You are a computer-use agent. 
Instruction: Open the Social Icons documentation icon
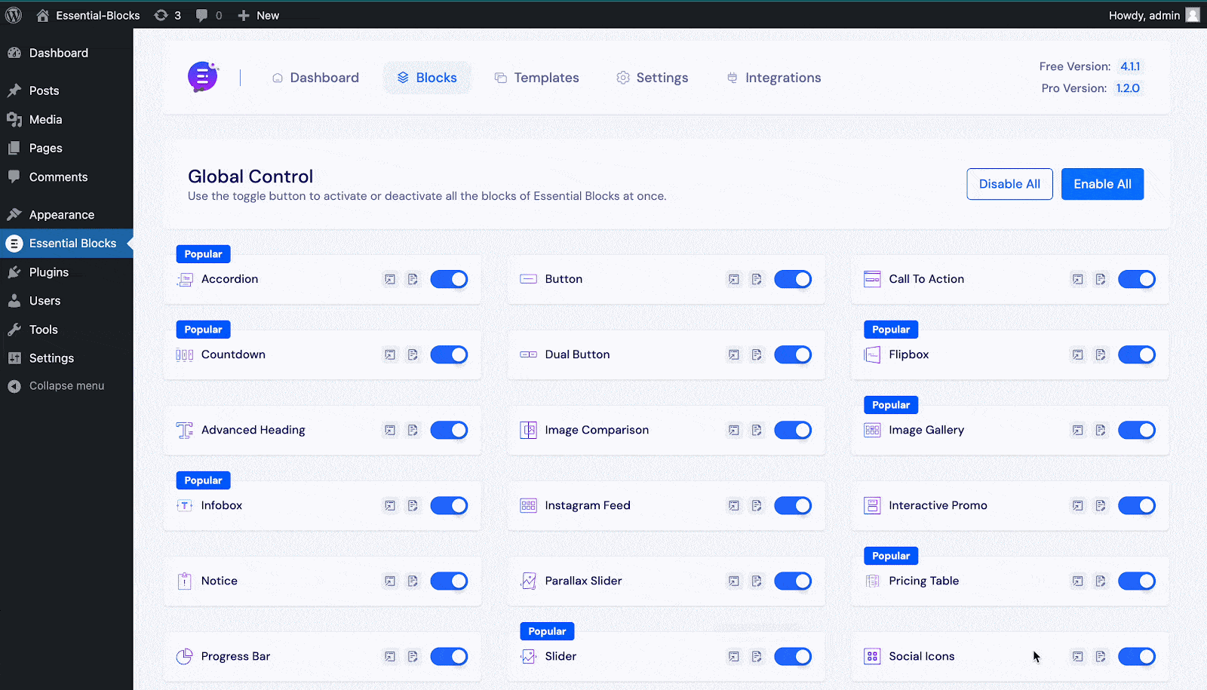click(1101, 656)
